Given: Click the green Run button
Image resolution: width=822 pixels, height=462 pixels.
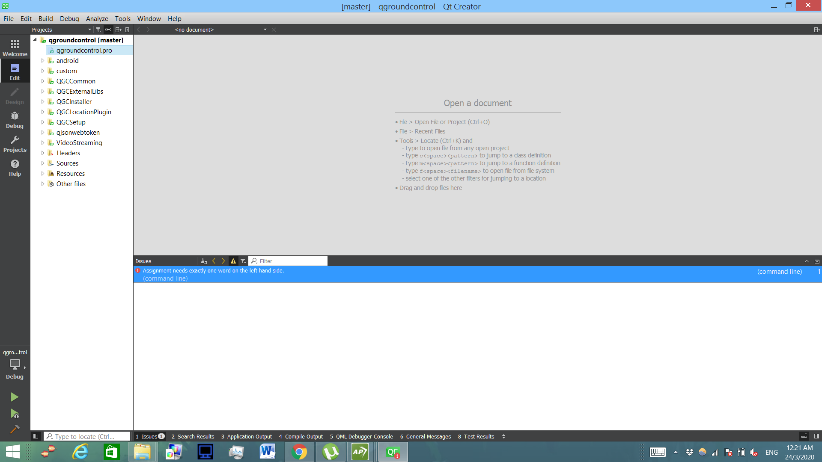Looking at the screenshot, I should click(x=15, y=397).
